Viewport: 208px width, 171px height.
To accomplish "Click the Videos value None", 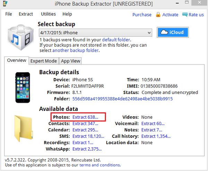I will pos(147,117).
